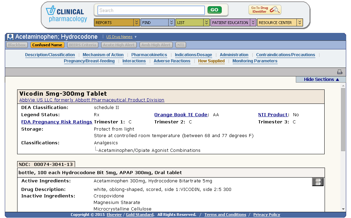This screenshot has width=351, height=218.
Task: Click the 'Analgesics' classification text
Action: click(x=106, y=143)
